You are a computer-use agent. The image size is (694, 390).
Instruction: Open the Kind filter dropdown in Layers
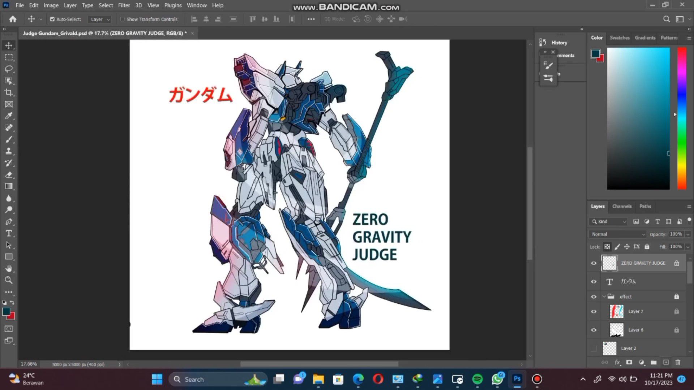pyautogui.click(x=609, y=221)
